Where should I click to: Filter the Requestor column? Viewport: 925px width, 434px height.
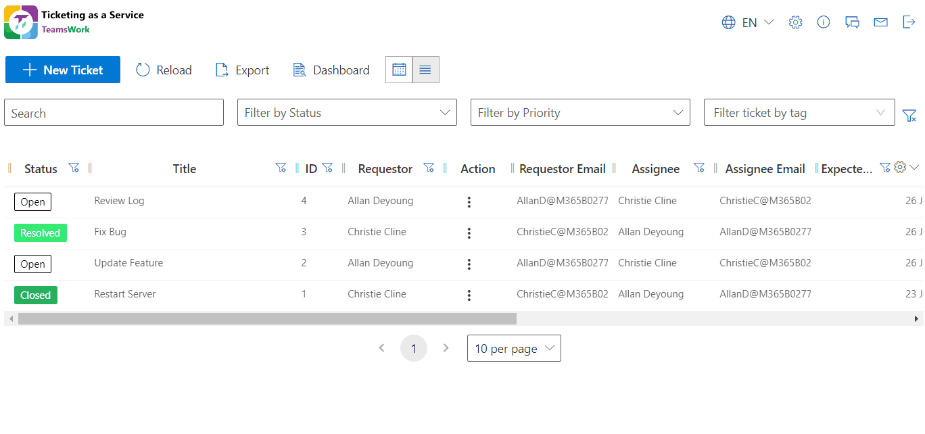coord(429,168)
